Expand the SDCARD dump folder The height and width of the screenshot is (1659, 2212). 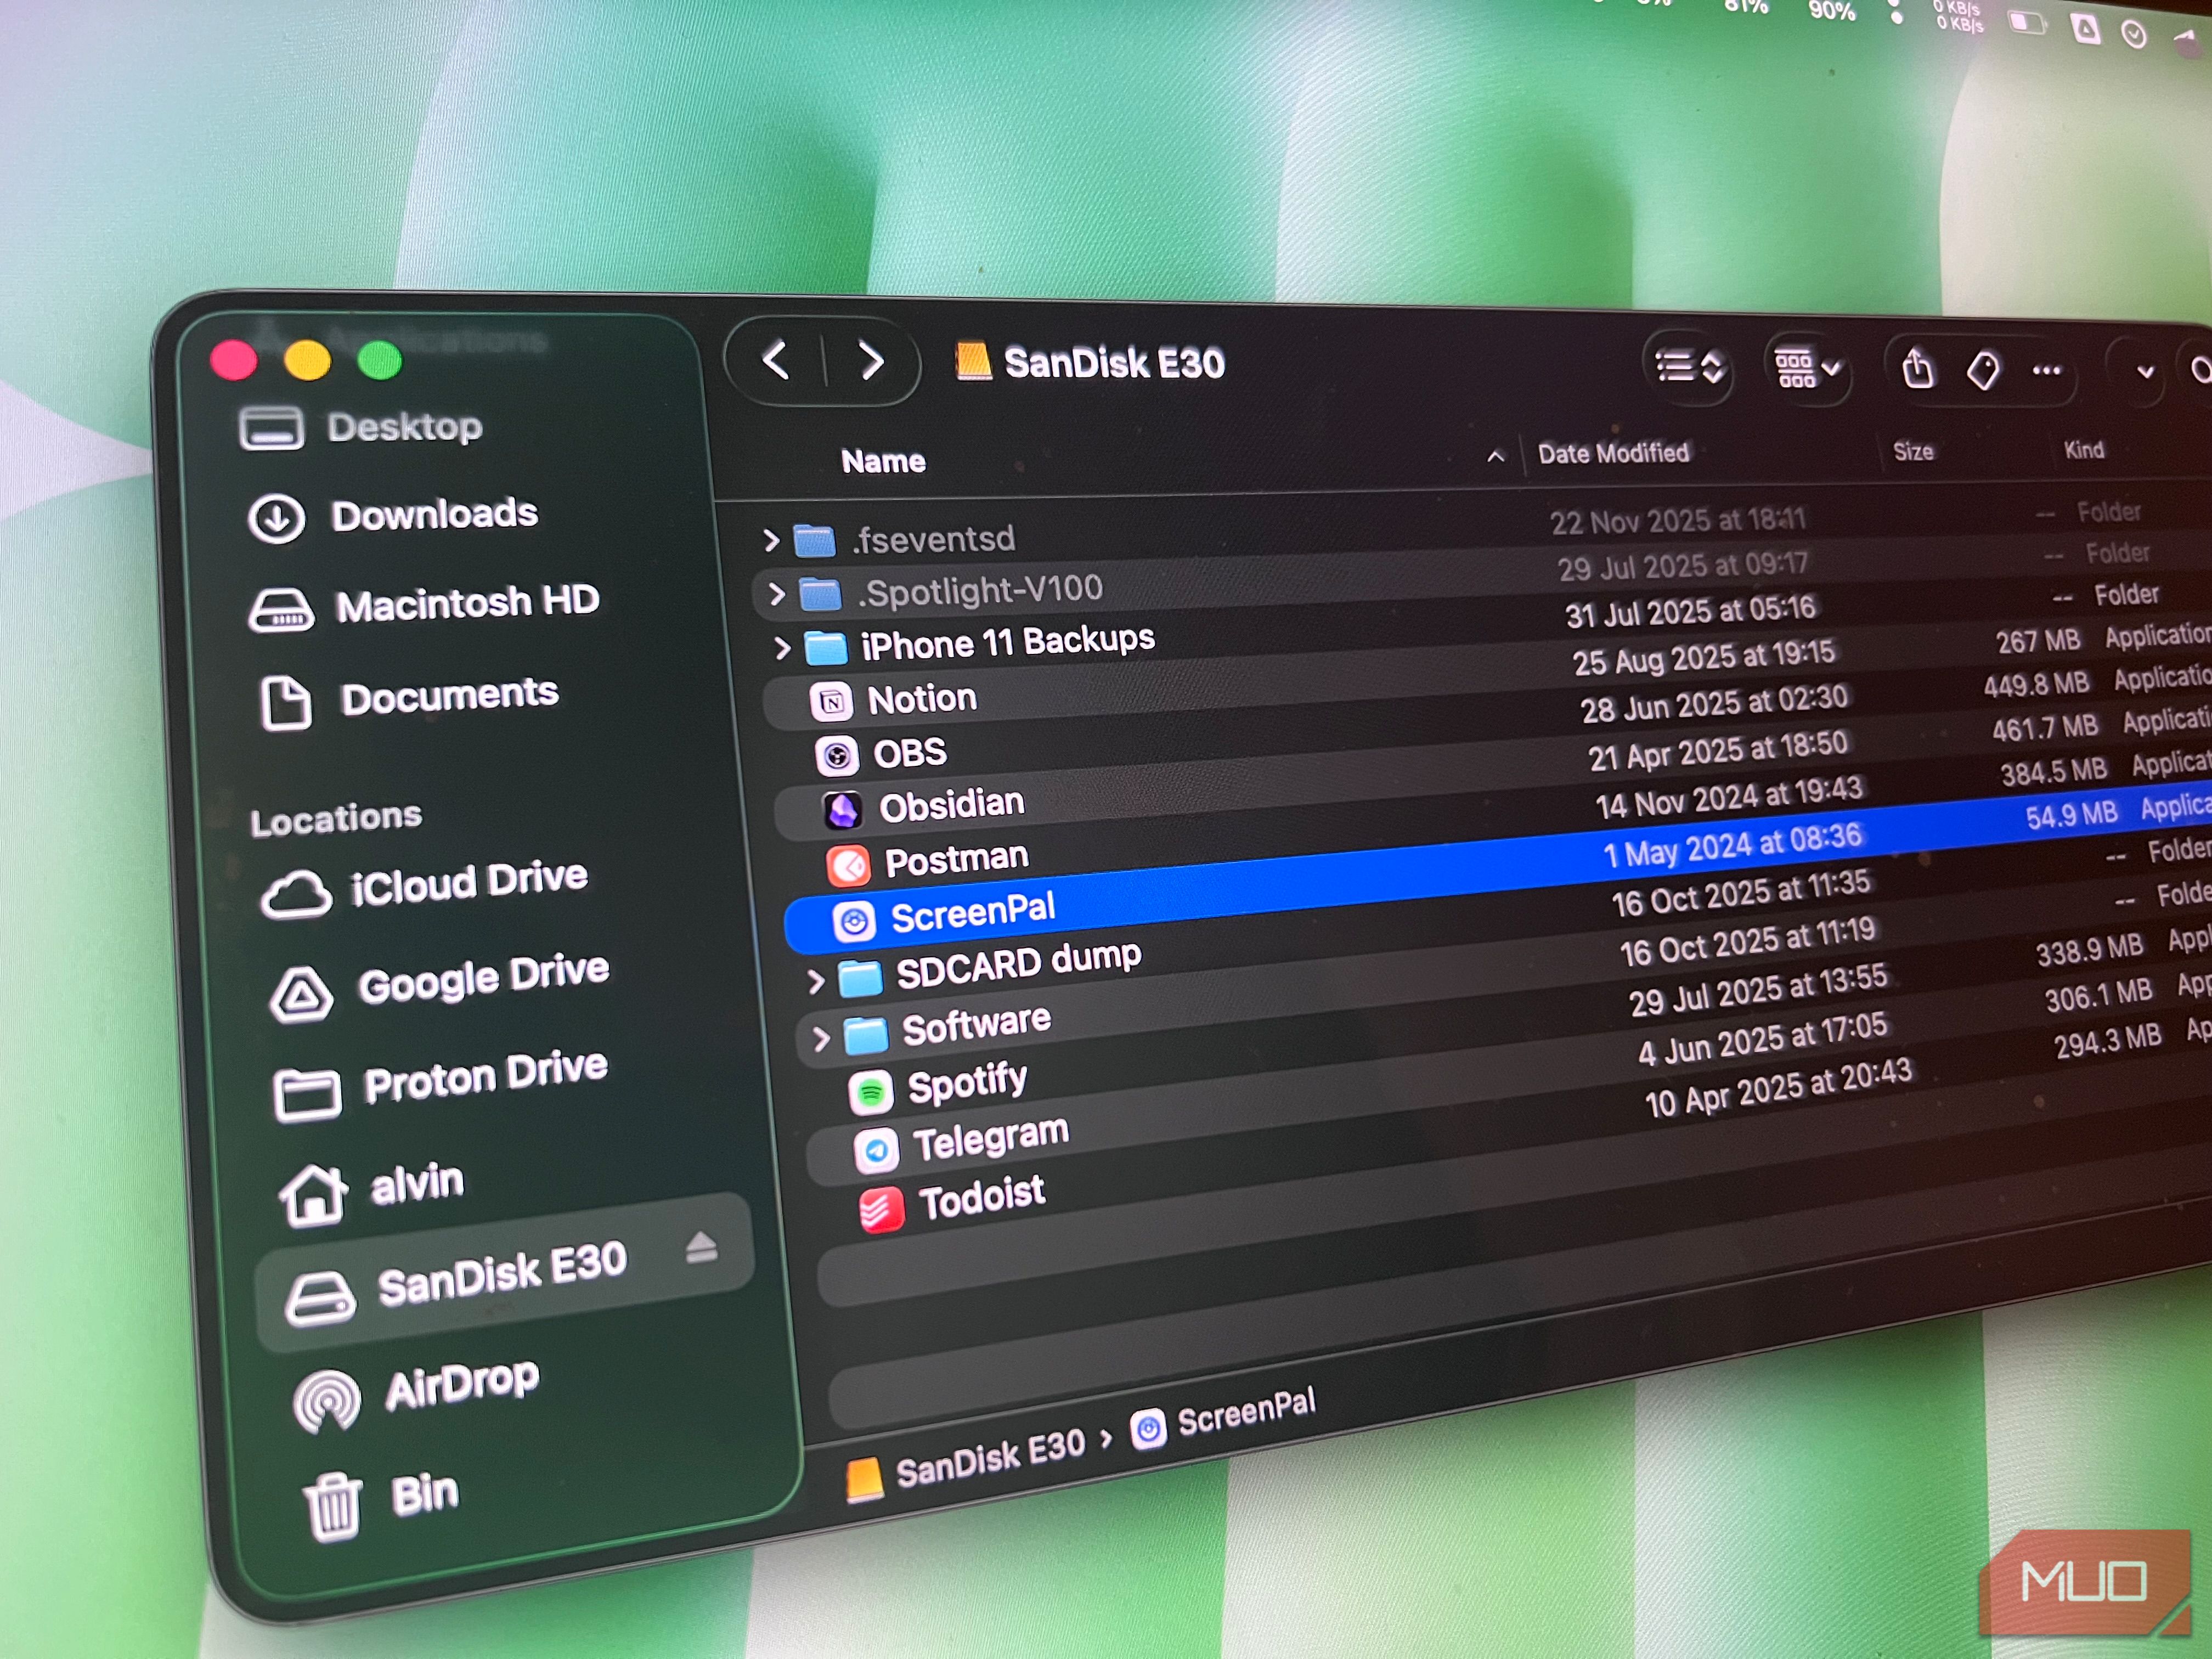tap(815, 981)
